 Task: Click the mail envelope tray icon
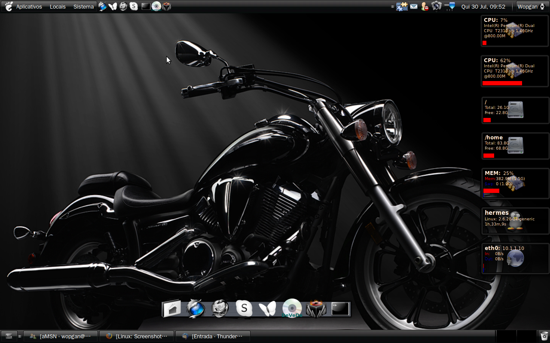tap(413, 6)
